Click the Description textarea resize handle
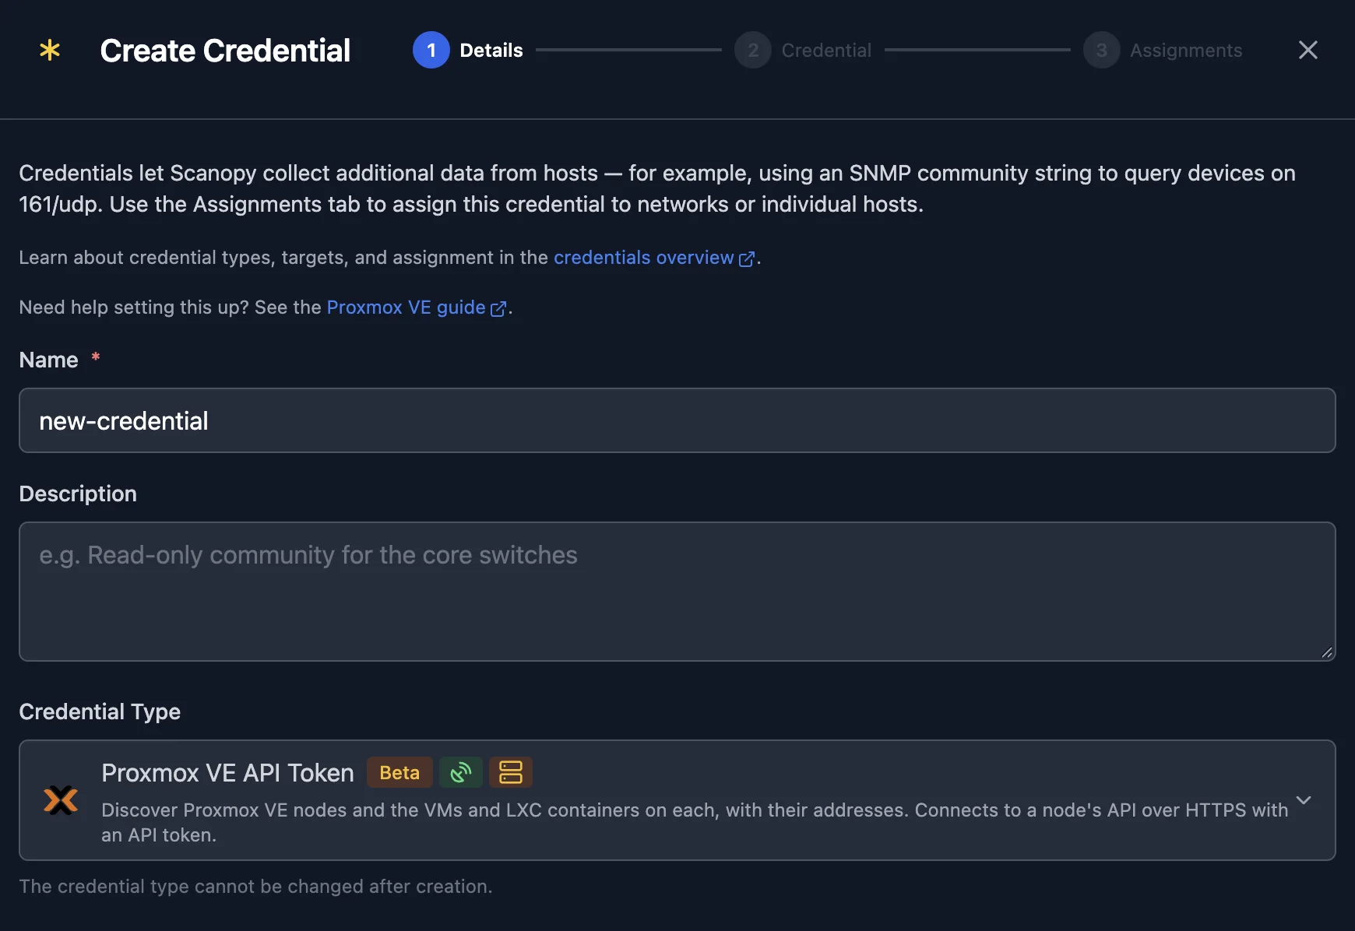This screenshot has height=931, width=1355. pos(1327,652)
